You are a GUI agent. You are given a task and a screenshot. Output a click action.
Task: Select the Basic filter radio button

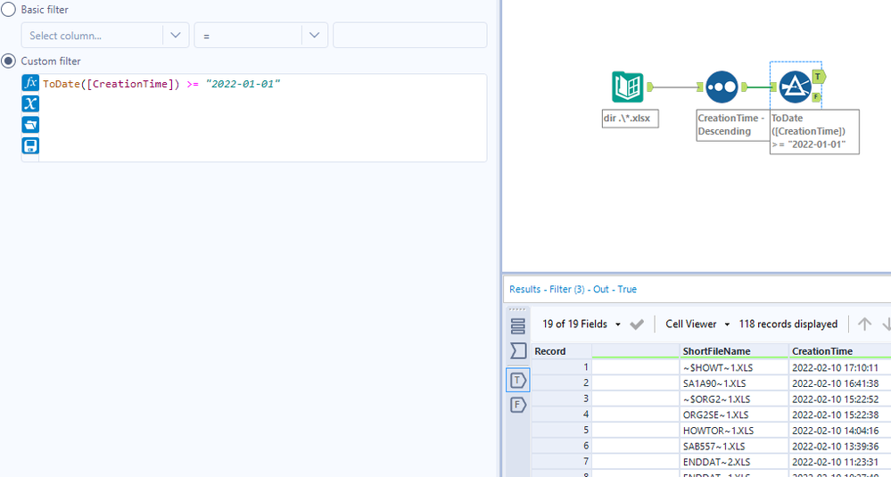coord(8,10)
